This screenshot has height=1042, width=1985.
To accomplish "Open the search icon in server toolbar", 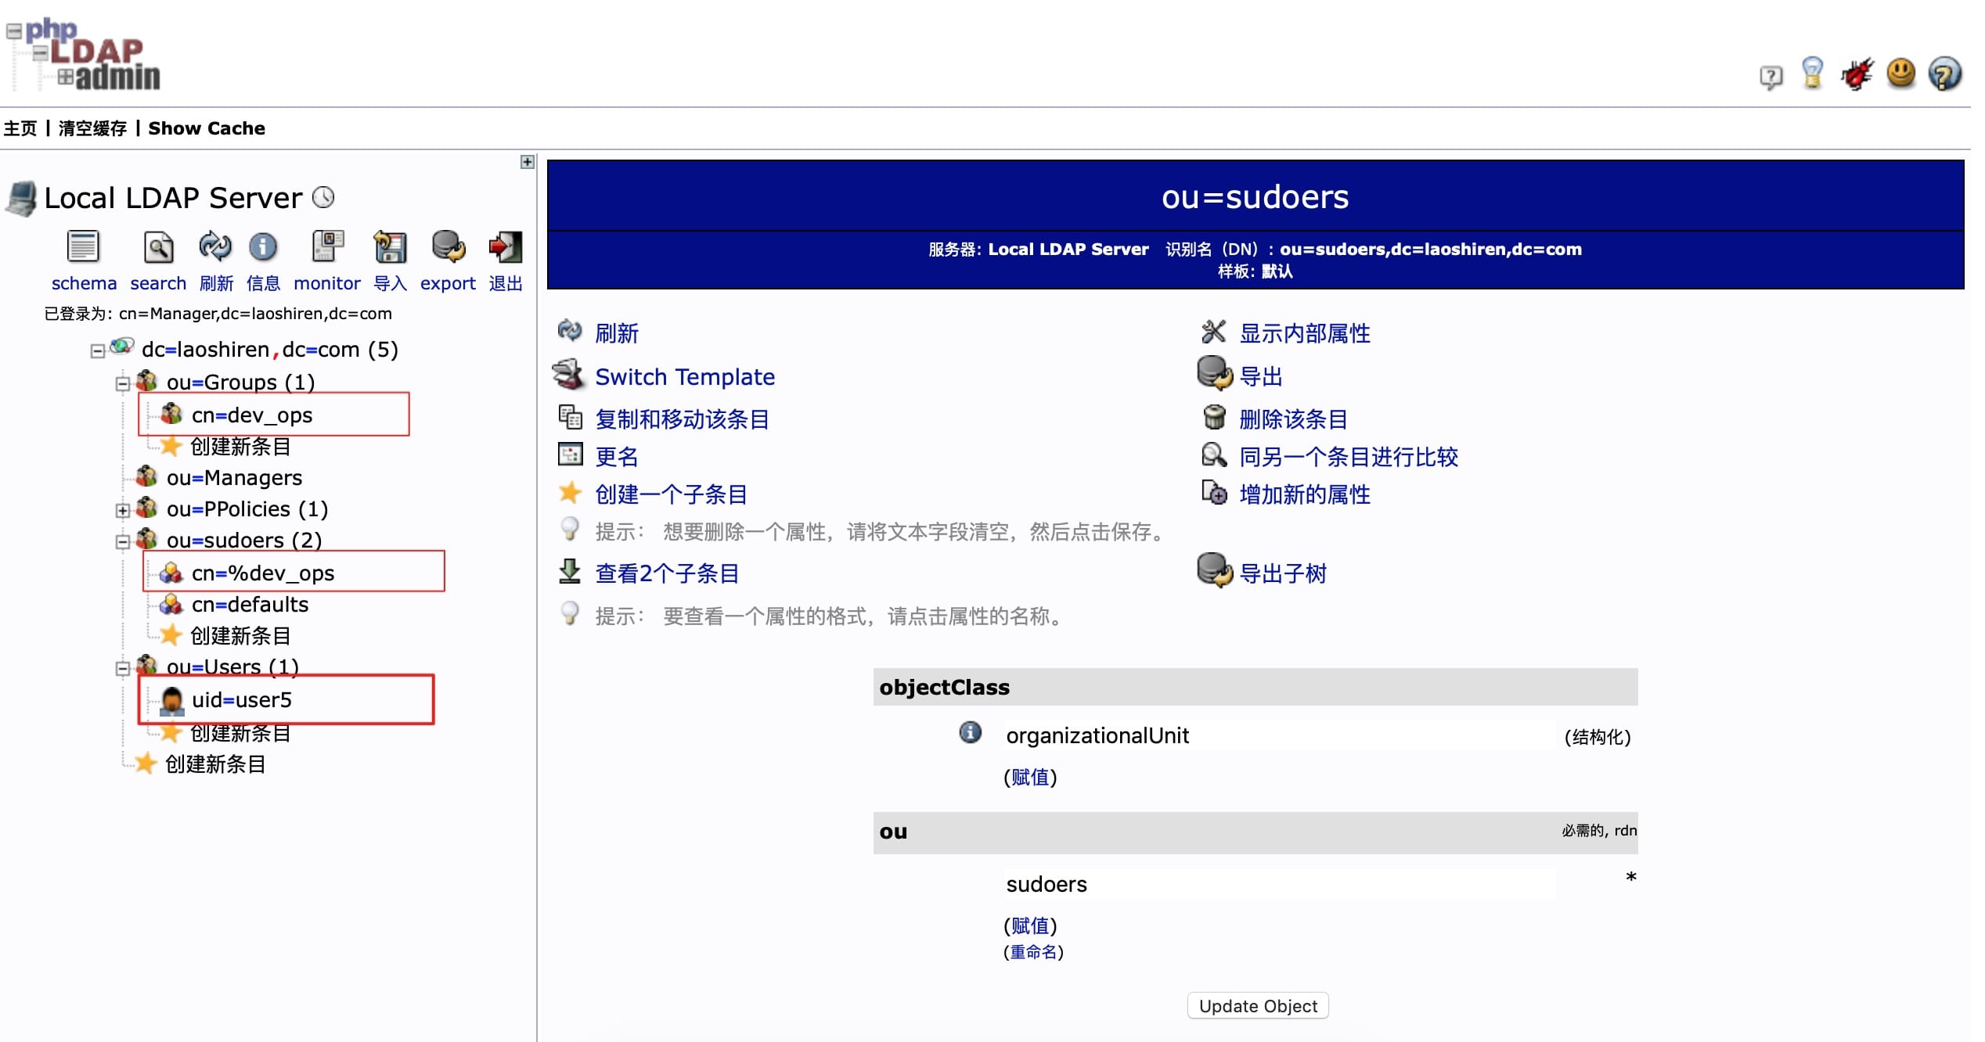I will (x=158, y=247).
